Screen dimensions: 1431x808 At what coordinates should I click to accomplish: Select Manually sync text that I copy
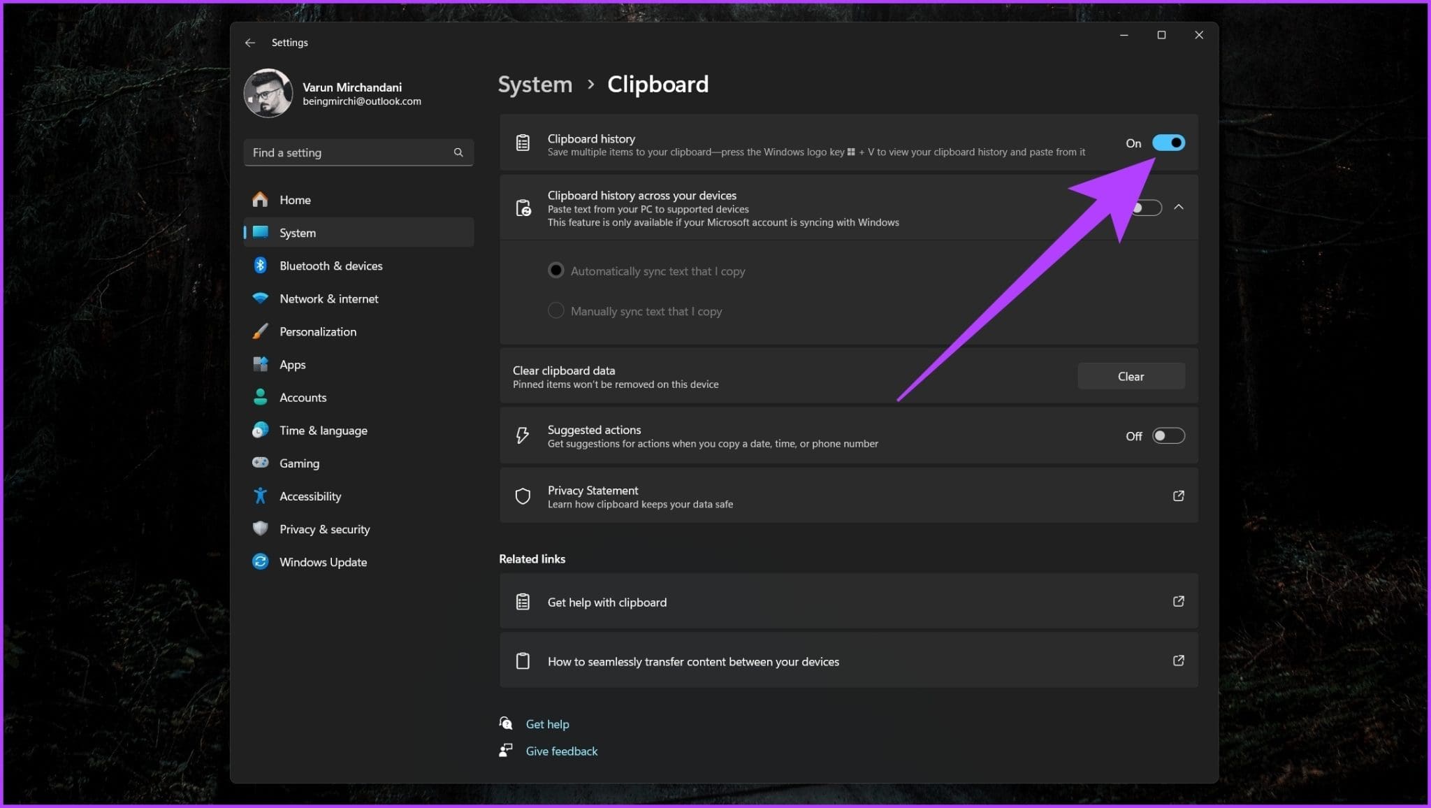pos(555,310)
